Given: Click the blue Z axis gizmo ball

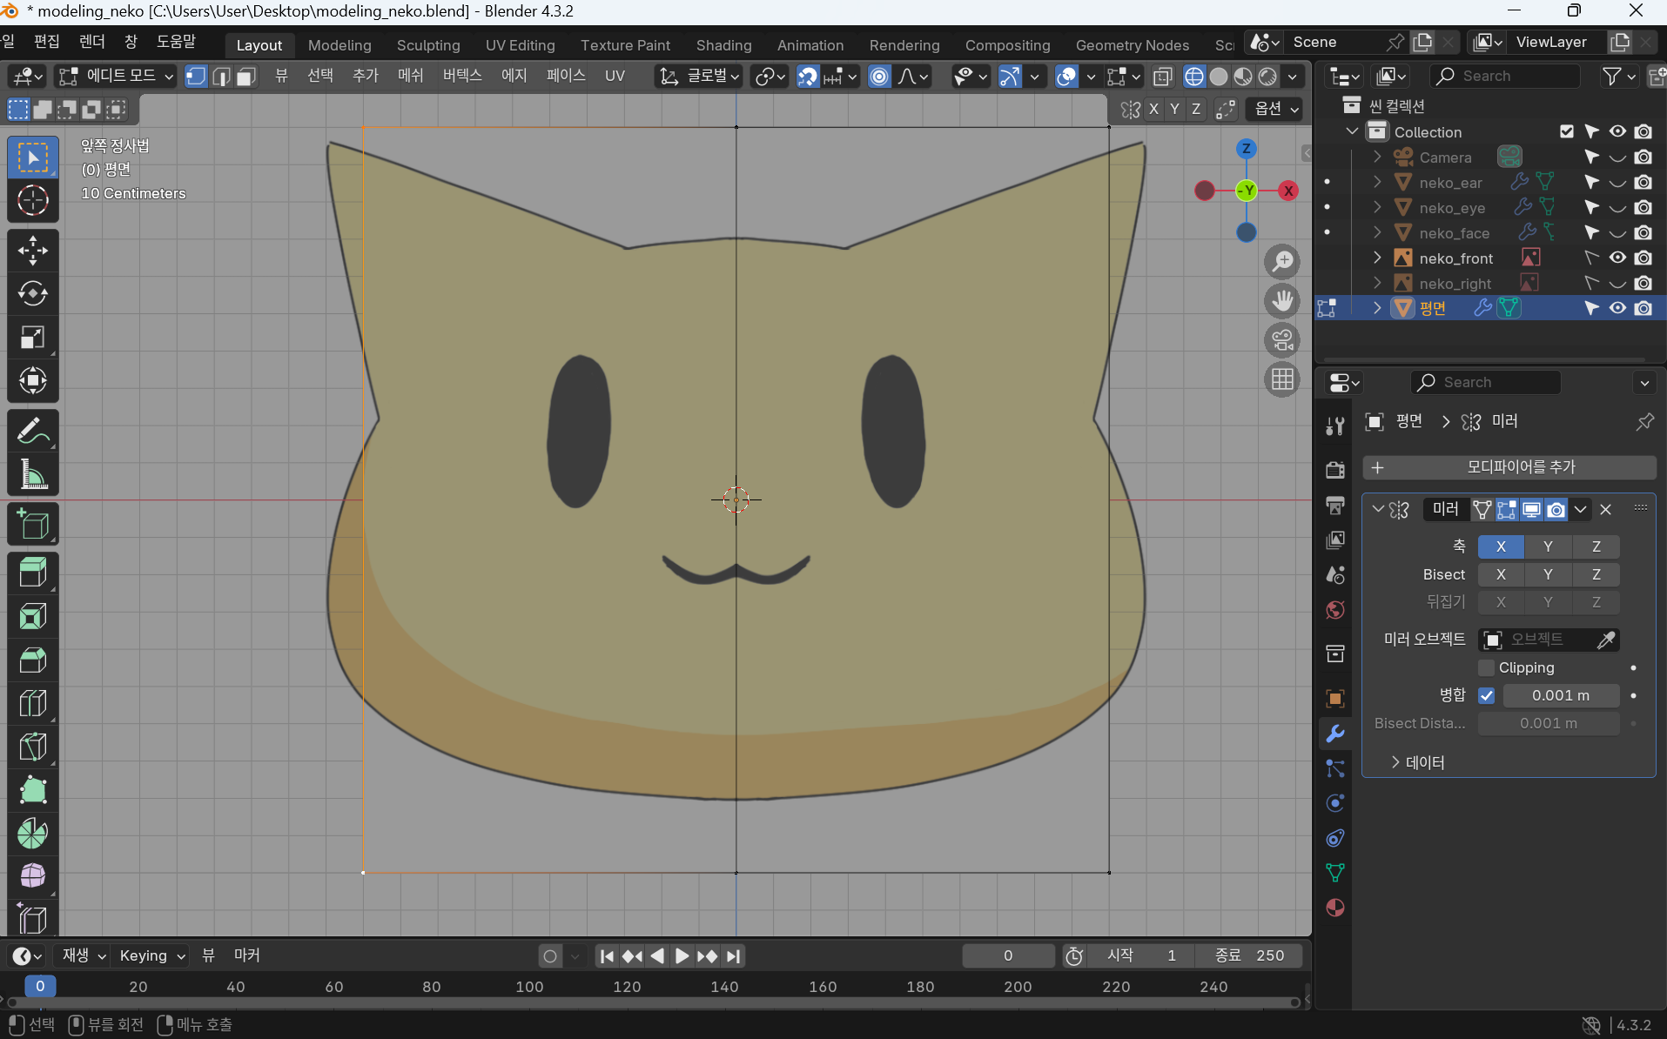Looking at the screenshot, I should (x=1247, y=149).
